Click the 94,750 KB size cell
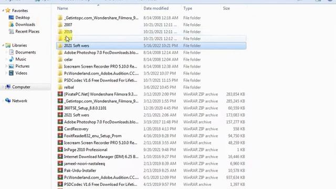 pyautogui.click(x=236, y=136)
